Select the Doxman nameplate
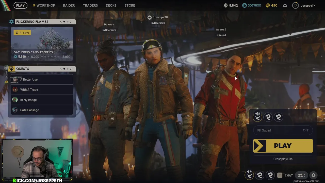The width and height of the screenshot is (325, 183). click(109, 25)
